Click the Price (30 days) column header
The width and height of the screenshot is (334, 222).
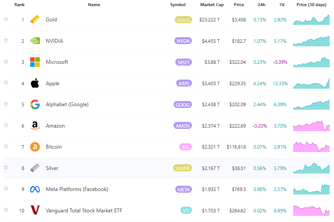coord(311,5)
